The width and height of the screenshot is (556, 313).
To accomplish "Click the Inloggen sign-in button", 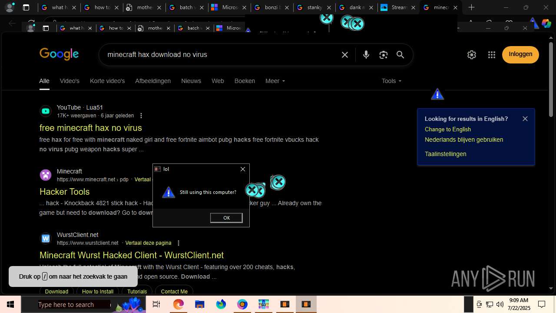I will pyautogui.click(x=520, y=54).
